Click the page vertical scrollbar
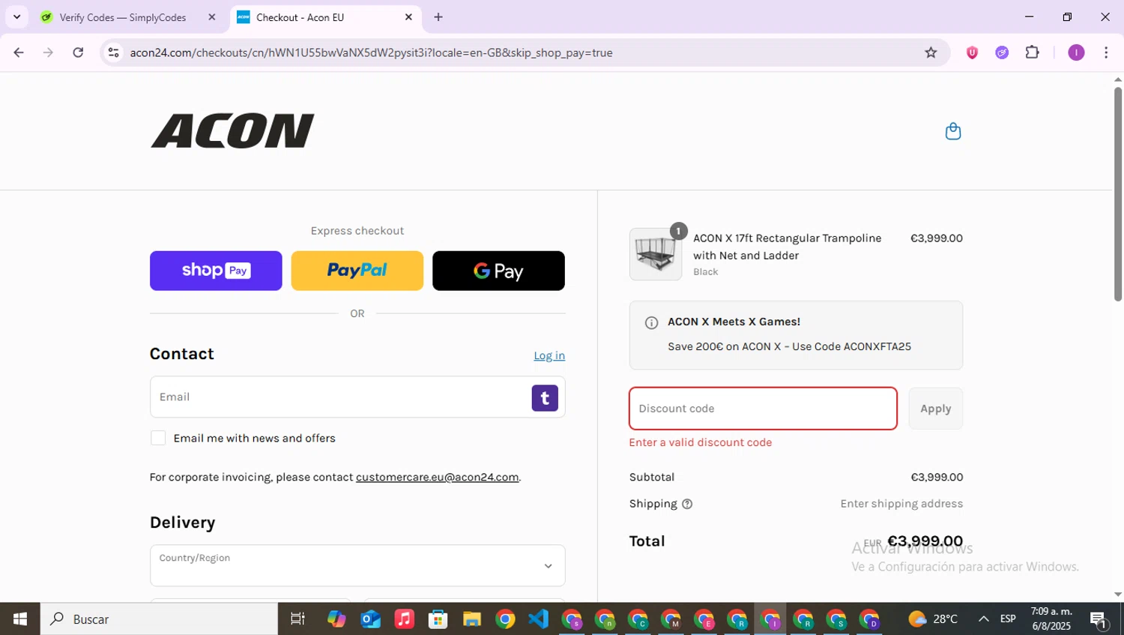This screenshot has width=1124, height=635. [x=1118, y=193]
